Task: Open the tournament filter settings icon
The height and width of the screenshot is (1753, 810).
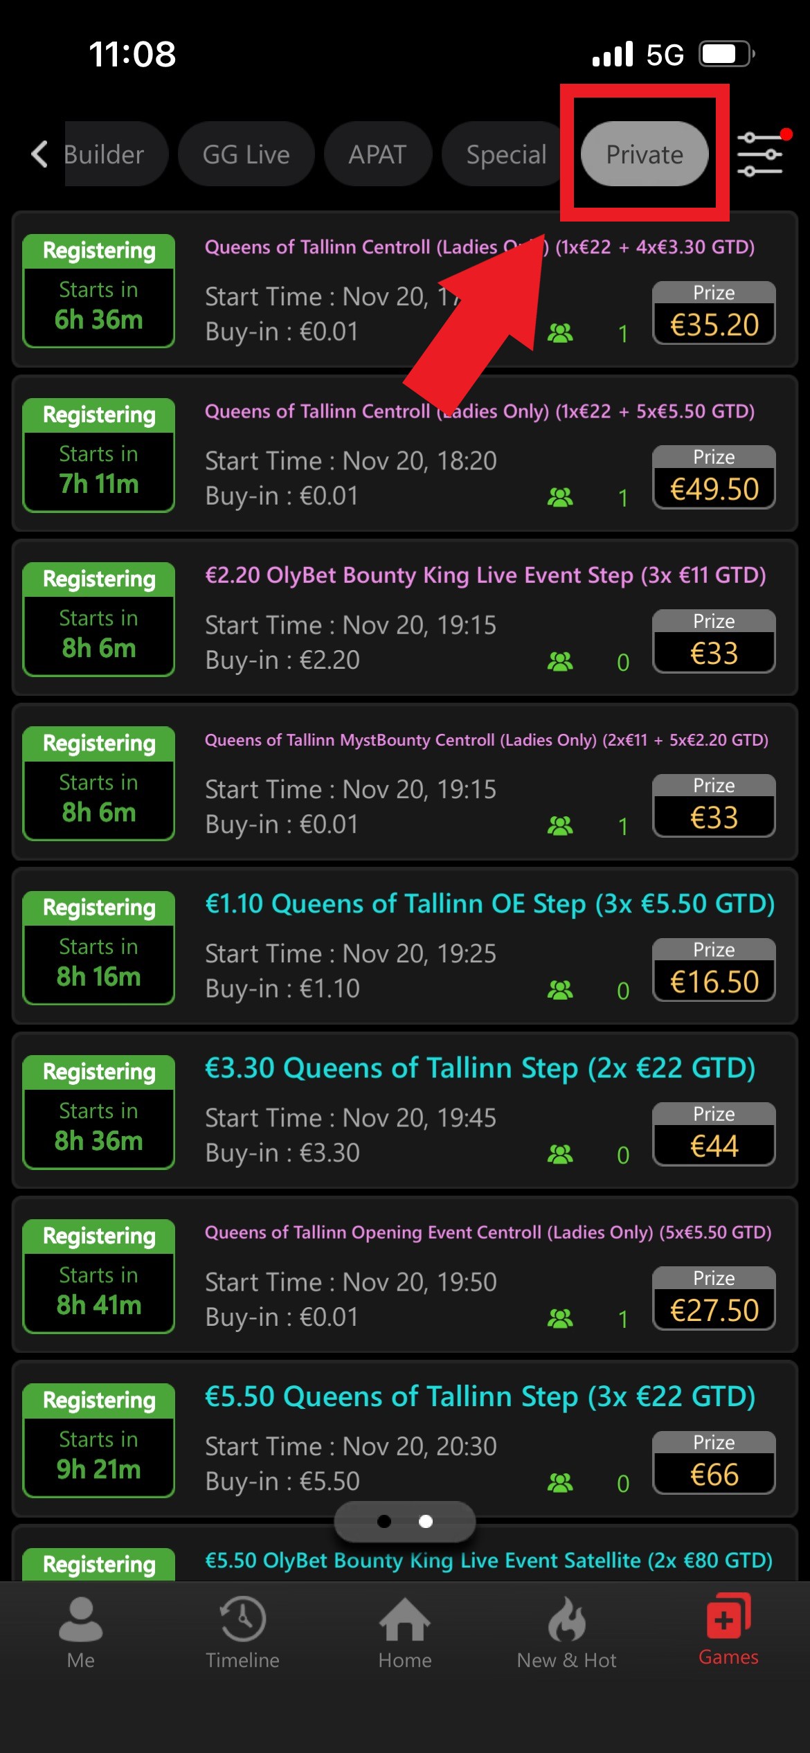Action: tap(759, 154)
